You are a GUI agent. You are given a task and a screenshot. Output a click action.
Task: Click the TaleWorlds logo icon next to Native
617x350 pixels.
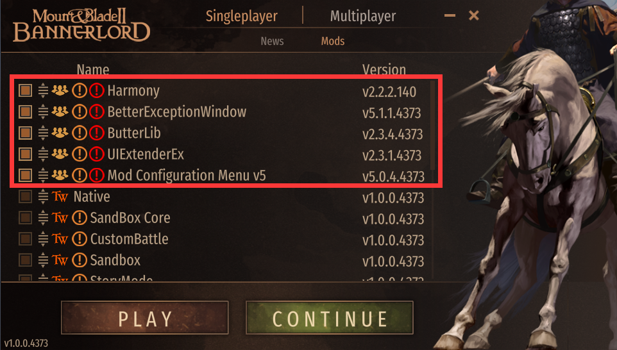click(x=60, y=197)
